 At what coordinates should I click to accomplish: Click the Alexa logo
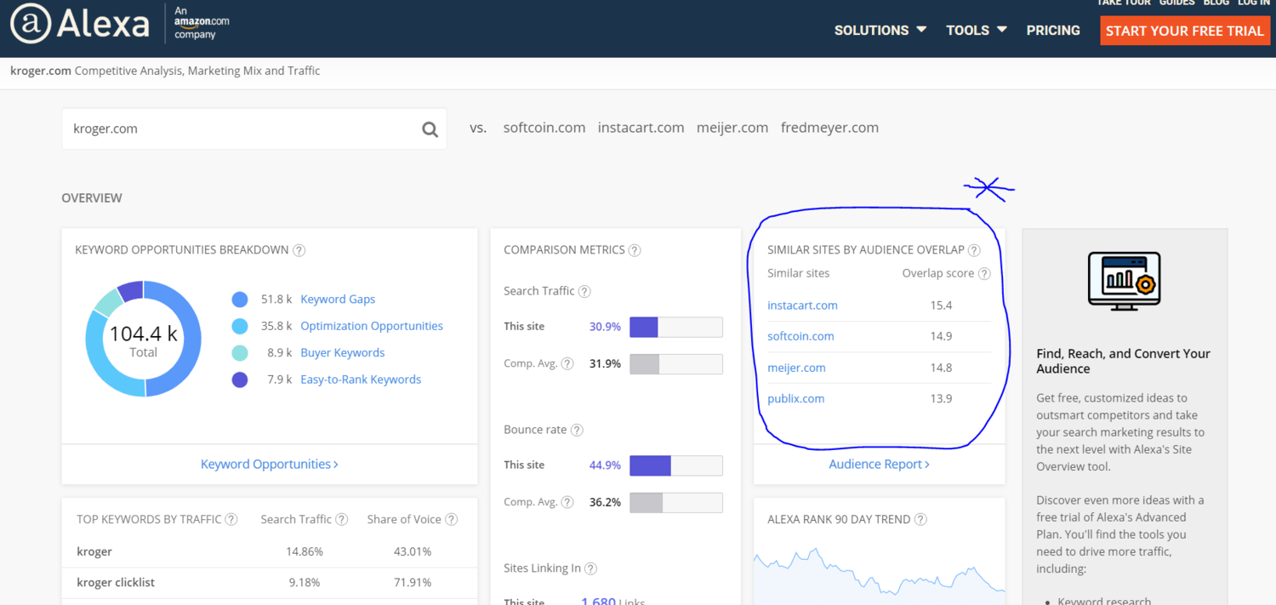click(x=80, y=23)
